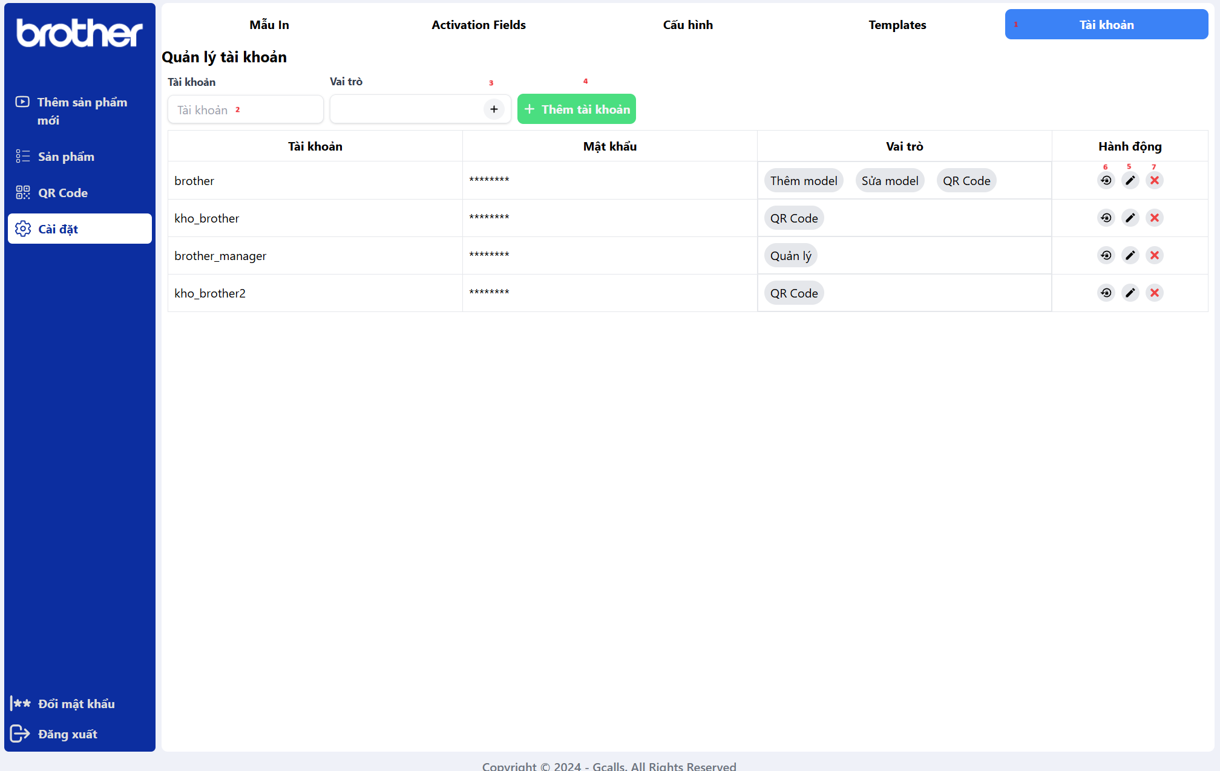1220x771 pixels.
Task: Delete the kho_brother2 account
Action: point(1154,293)
